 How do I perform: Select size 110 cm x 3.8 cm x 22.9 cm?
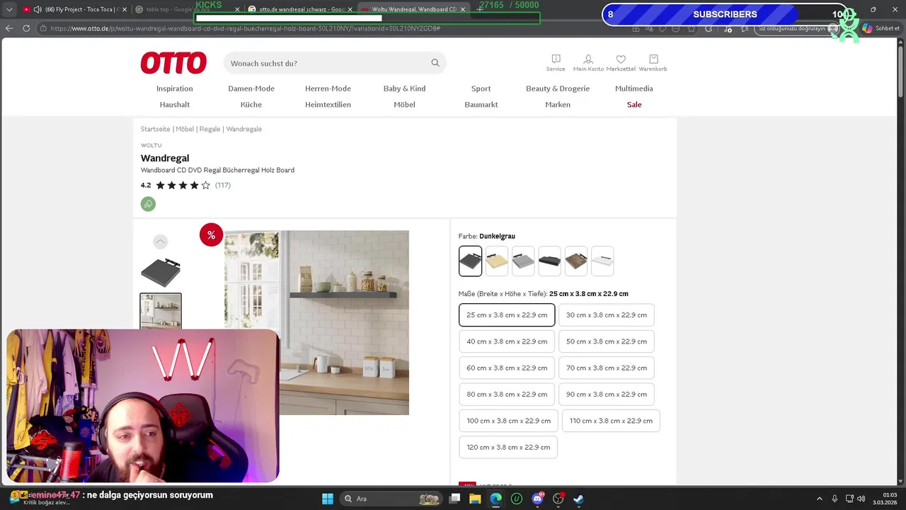[611, 421]
